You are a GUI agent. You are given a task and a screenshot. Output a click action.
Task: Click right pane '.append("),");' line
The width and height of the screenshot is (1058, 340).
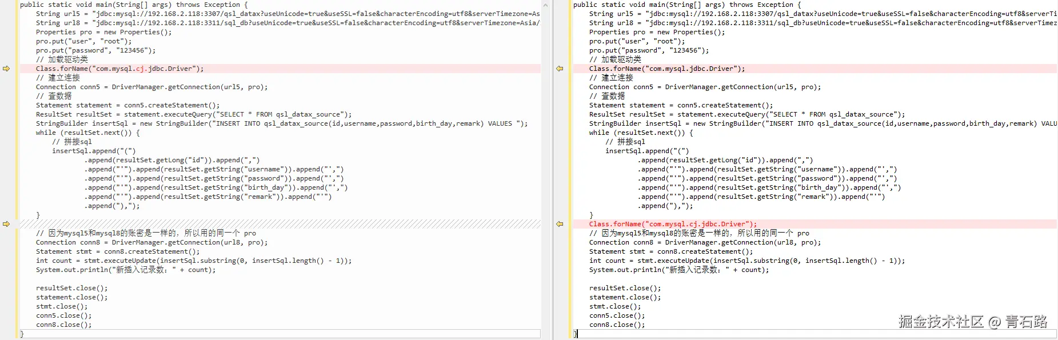(x=665, y=206)
